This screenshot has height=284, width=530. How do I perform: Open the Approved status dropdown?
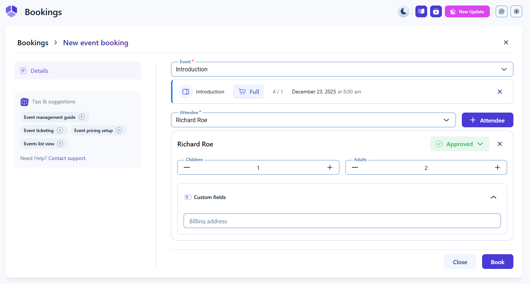[460, 144]
